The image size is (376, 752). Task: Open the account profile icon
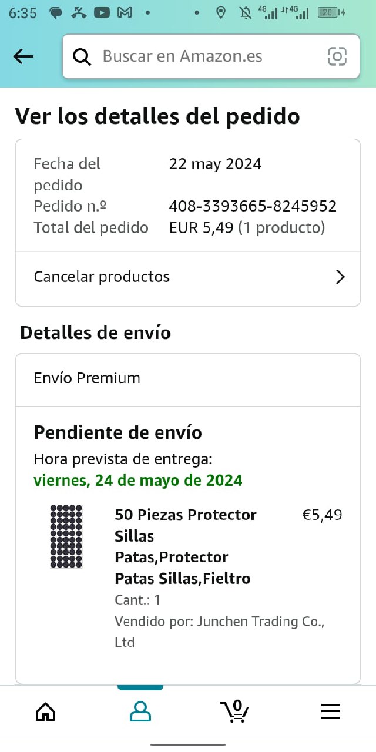tap(140, 711)
